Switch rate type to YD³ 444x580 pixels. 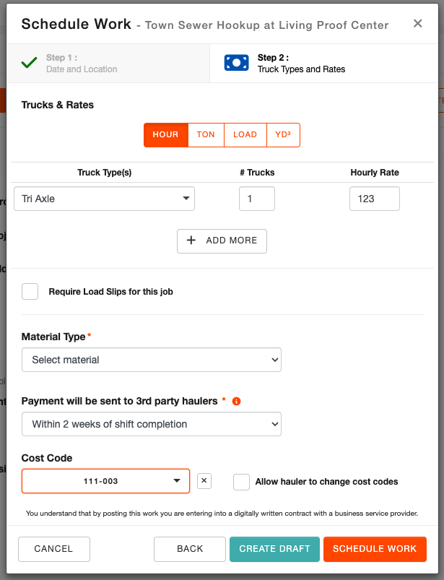click(x=283, y=135)
